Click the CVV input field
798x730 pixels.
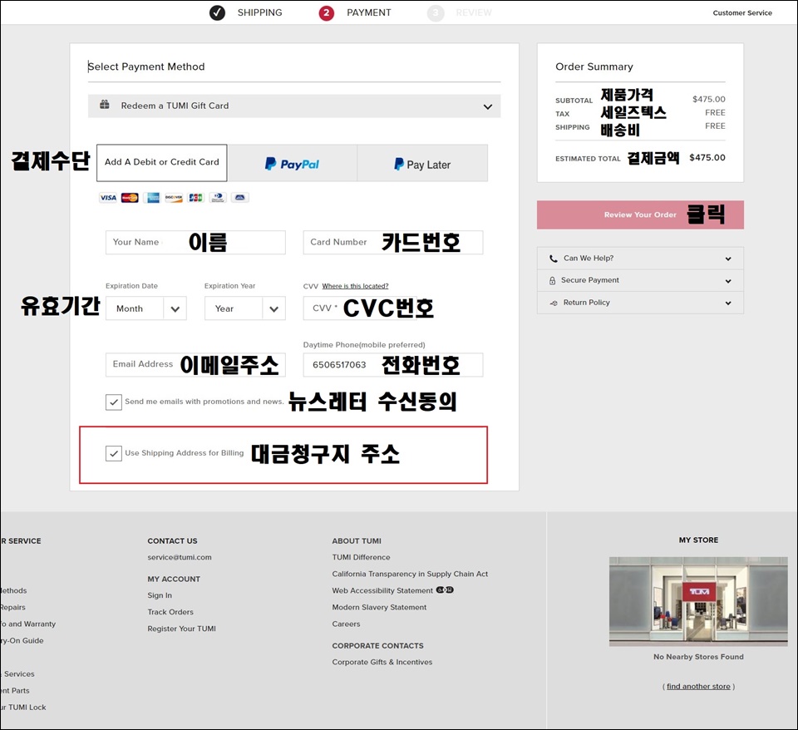[x=360, y=308]
